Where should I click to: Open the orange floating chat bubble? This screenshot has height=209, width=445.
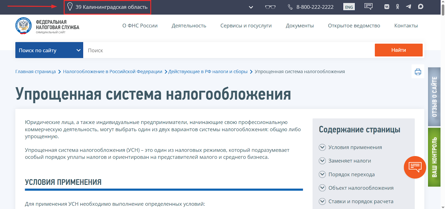click(x=415, y=167)
